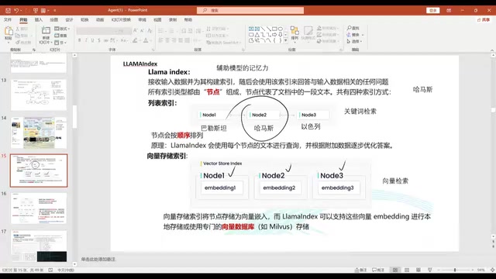
Task: Start slideshow from beginning in quick access toolbar
Action: coord(36,10)
